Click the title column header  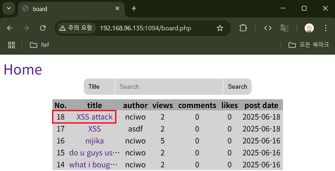[94, 105]
